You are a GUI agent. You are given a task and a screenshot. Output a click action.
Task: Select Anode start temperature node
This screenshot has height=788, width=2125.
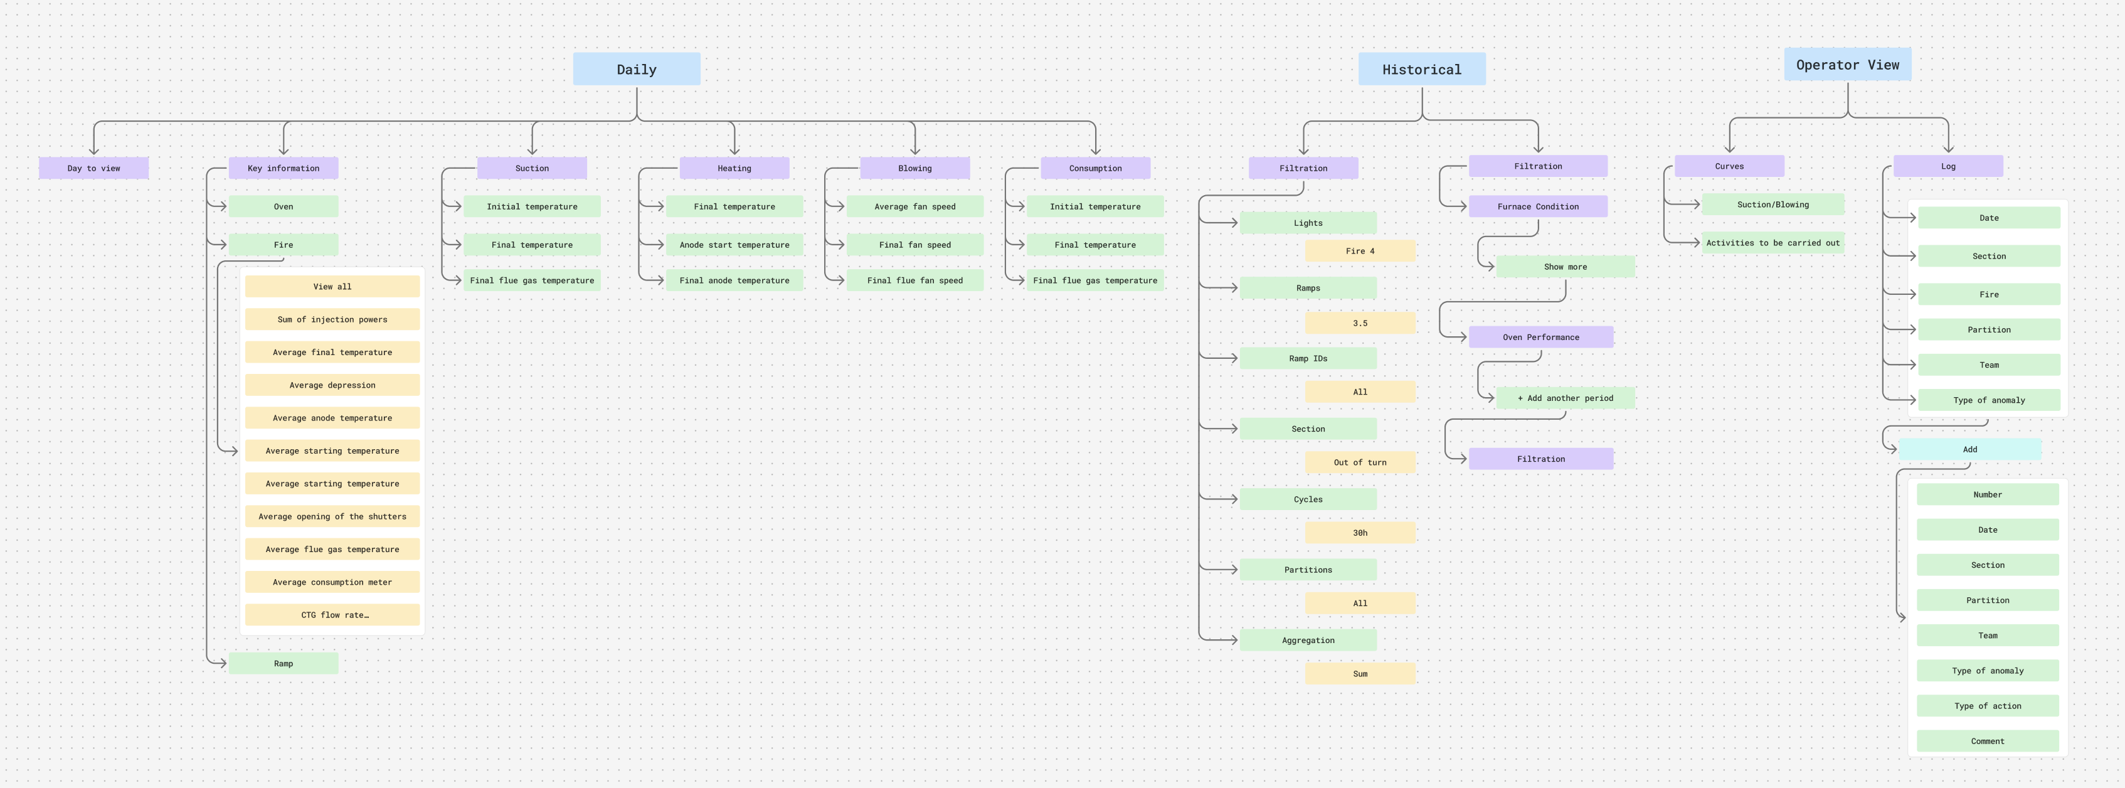coord(733,245)
